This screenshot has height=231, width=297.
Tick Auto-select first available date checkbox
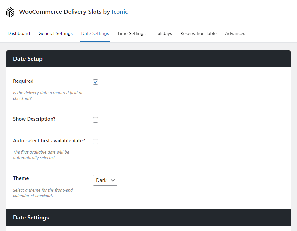coord(95,141)
